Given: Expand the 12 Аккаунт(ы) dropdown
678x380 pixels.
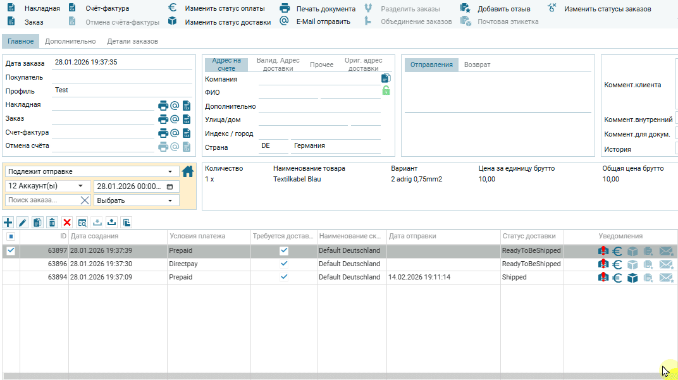Looking at the screenshot, I should pos(48,187).
